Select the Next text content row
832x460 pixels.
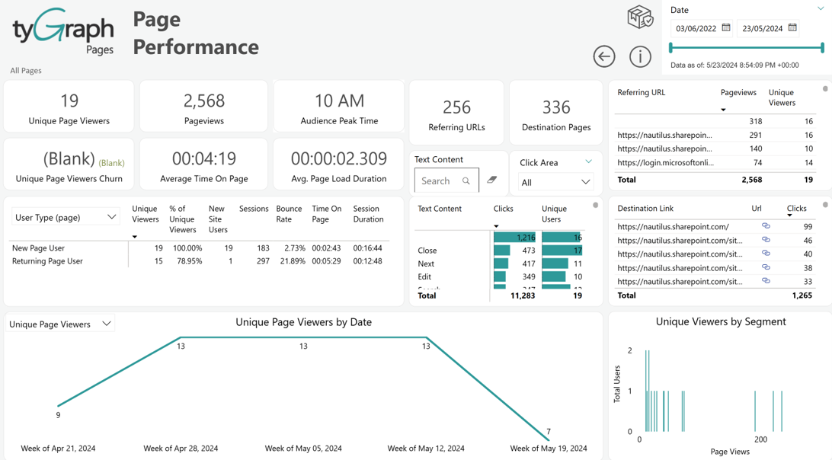pyautogui.click(x=500, y=264)
